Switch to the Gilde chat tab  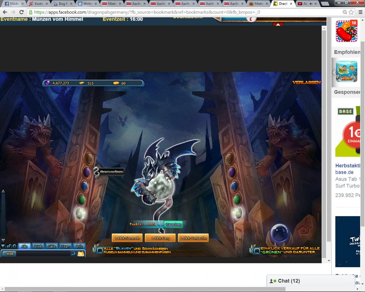tap(52, 246)
